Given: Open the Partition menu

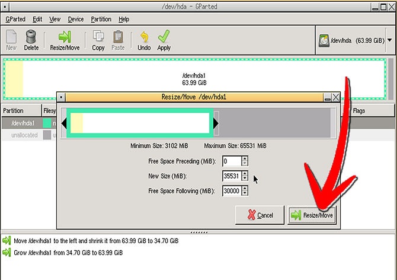Looking at the screenshot, I should (101, 19).
